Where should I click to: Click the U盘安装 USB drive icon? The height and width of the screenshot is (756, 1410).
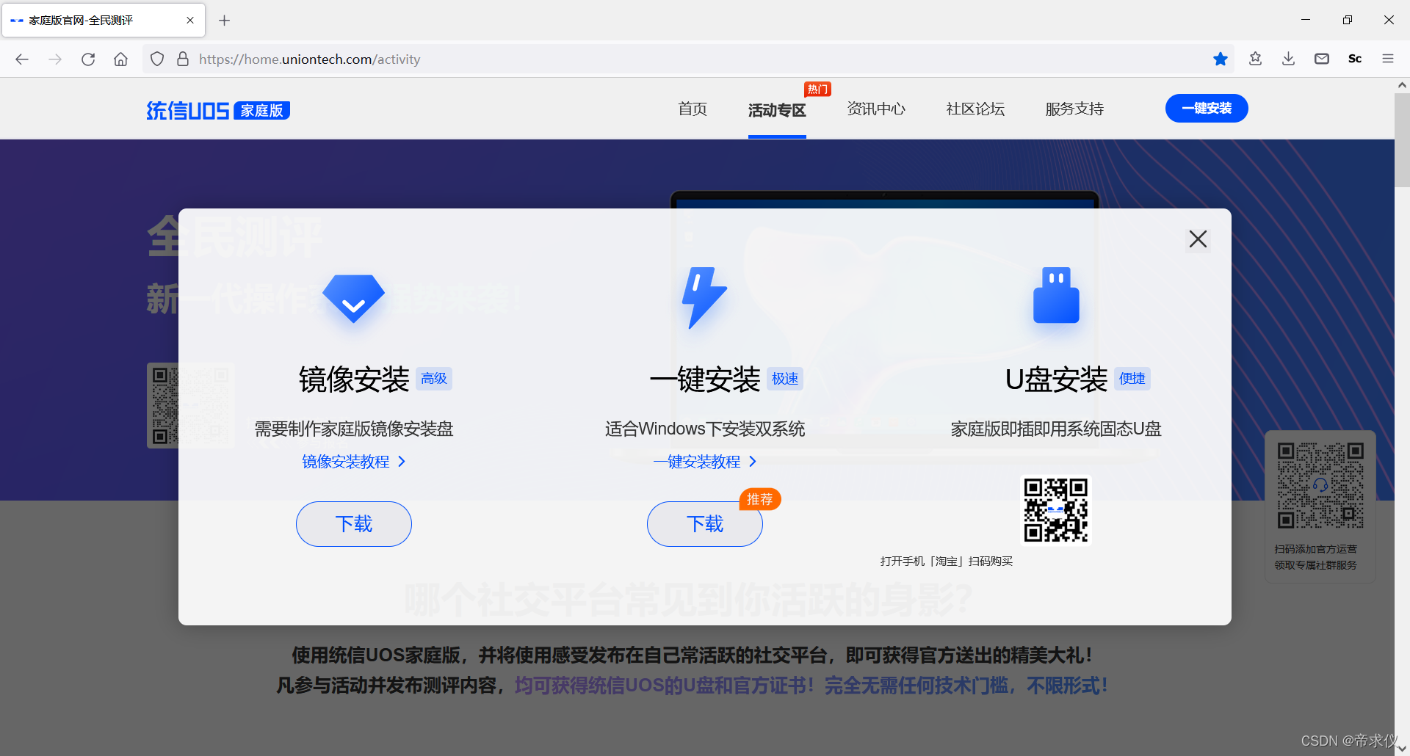click(1056, 295)
